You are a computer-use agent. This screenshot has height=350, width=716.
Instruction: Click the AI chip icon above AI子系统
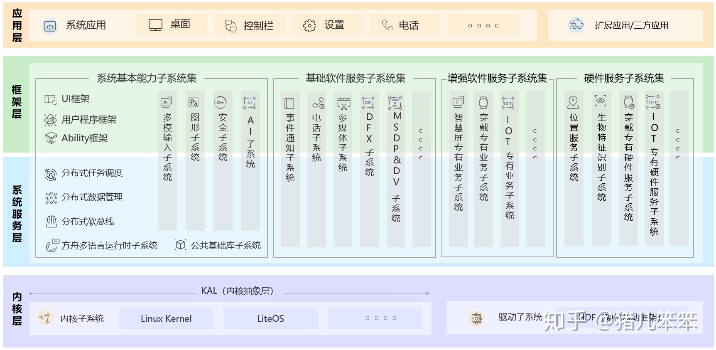(249, 103)
